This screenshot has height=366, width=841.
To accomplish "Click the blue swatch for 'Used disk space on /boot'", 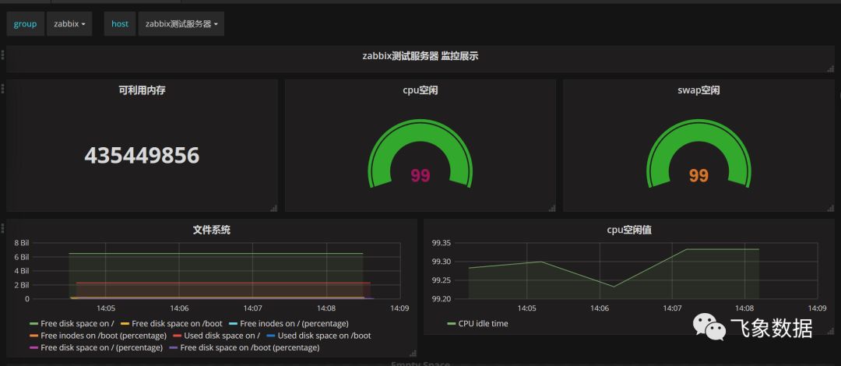I will coord(270,336).
